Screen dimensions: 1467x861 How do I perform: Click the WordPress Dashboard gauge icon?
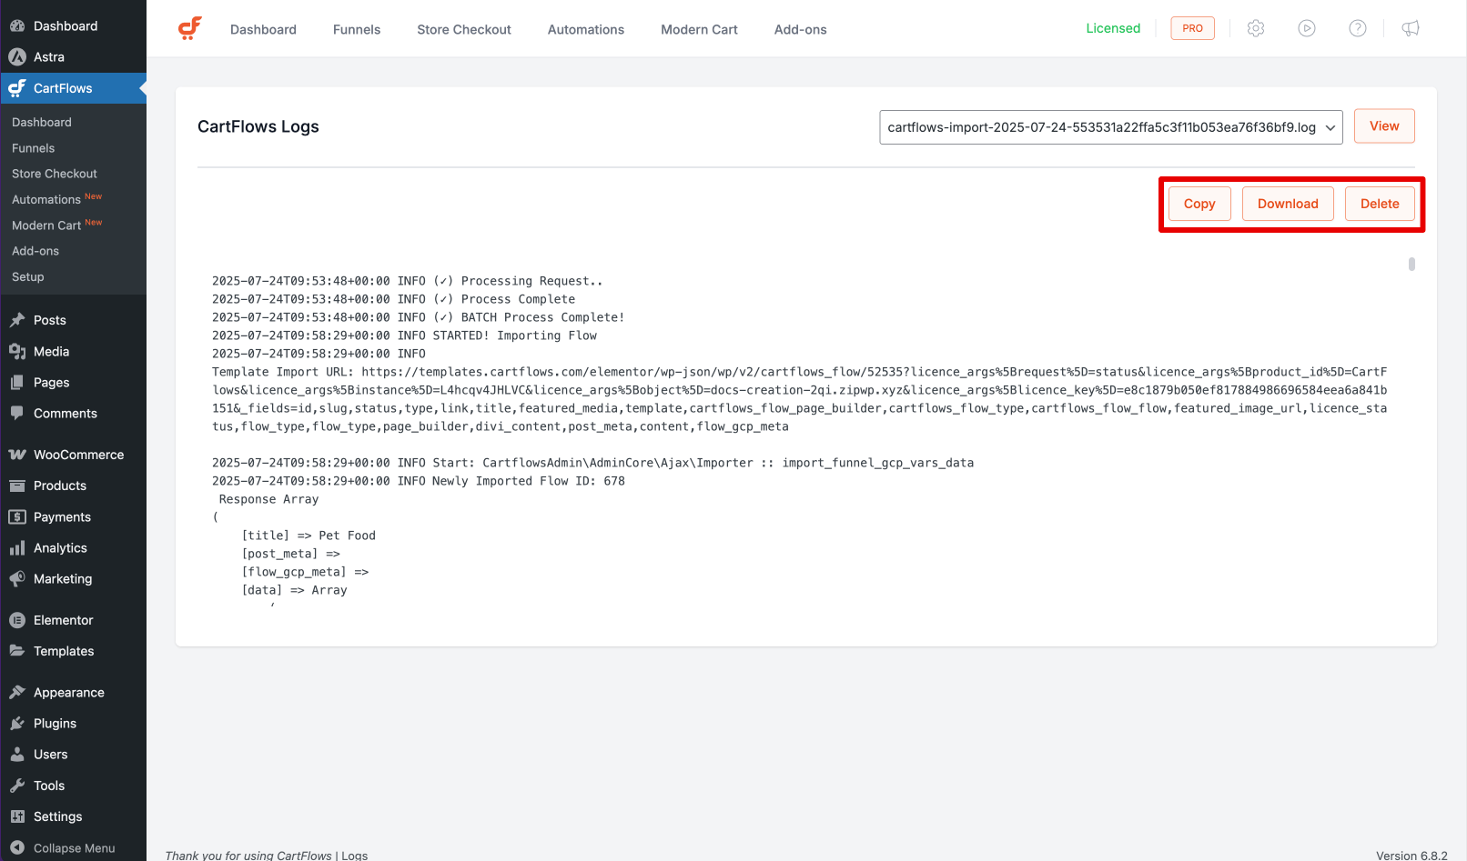[17, 25]
